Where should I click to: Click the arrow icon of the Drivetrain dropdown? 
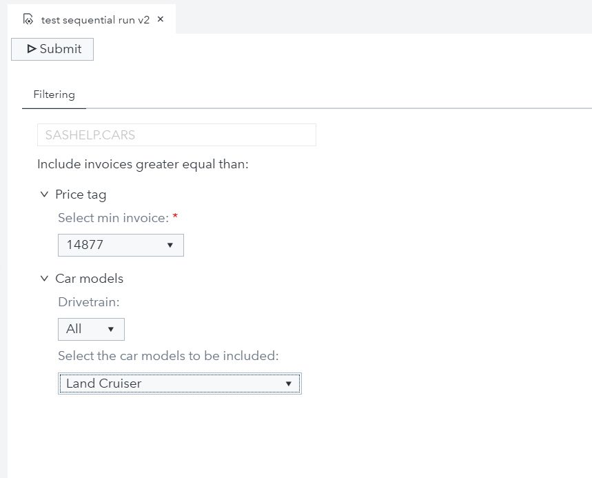(111, 330)
